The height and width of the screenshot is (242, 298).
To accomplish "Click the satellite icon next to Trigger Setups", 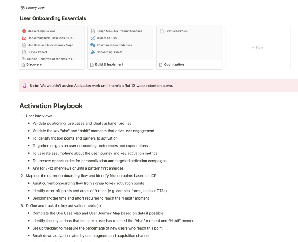I will pos(93,38).
